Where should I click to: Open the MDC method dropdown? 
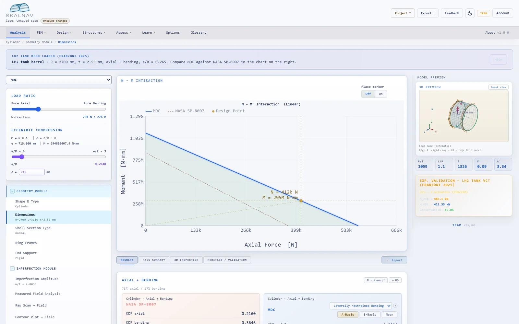(59, 80)
